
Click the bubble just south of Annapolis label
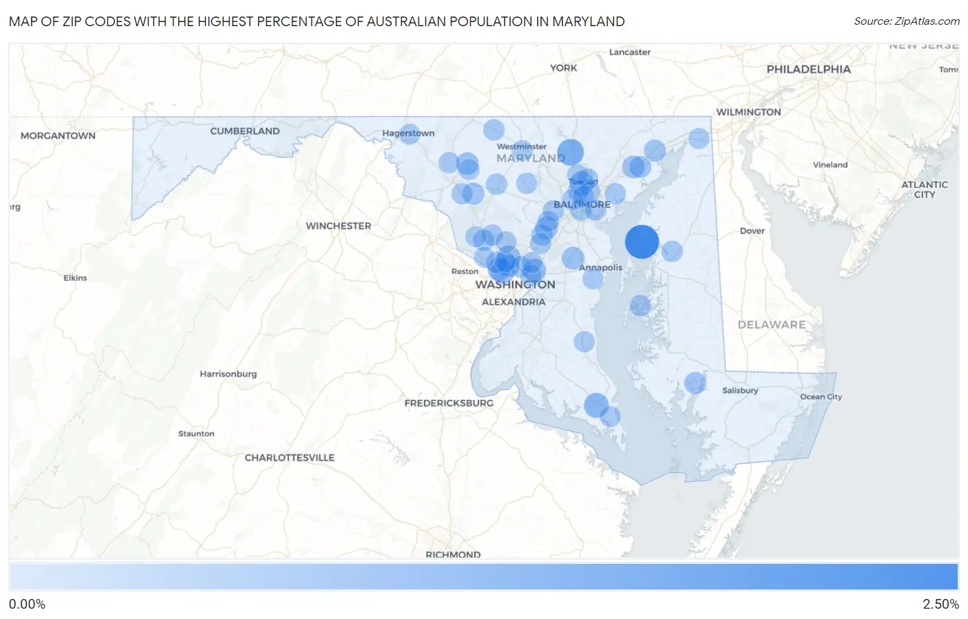[x=593, y=279]
